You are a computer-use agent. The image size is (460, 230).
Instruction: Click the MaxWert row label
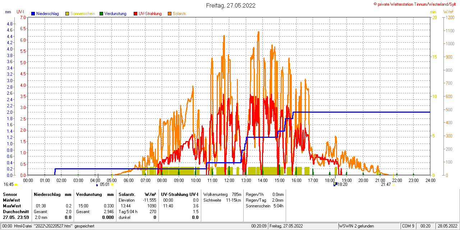coord(12,206)
